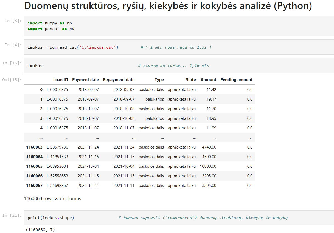Viewport: 334px width, 233px height.
Task: Click the print(imokos.shape) code cell
Action: pyautogui.click(x=179, y=218)
